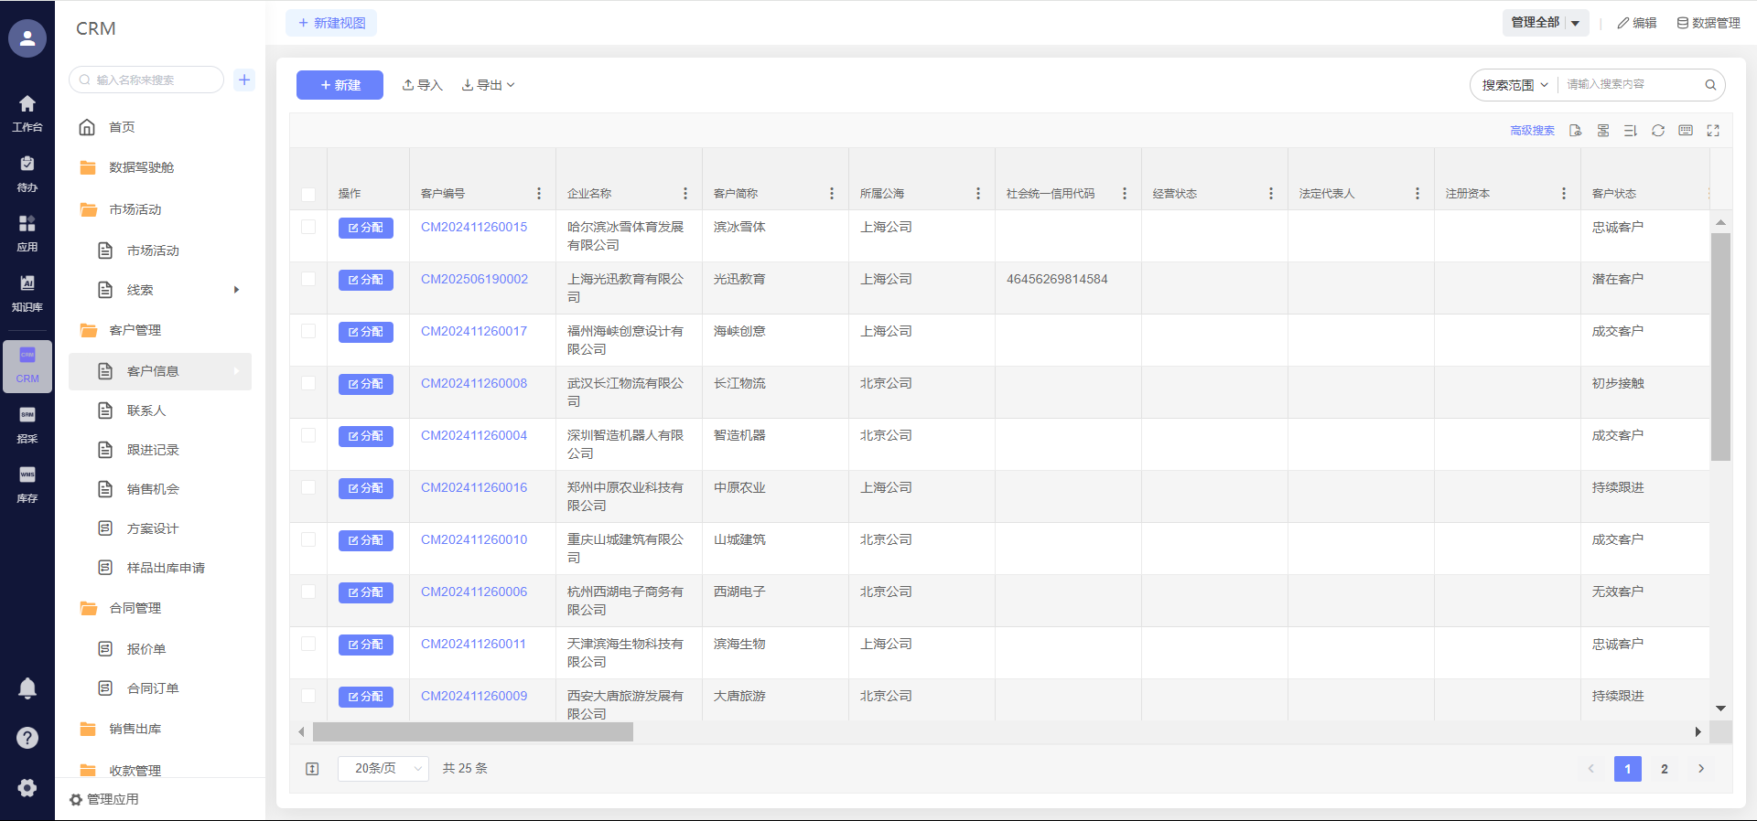Screen dimensions: 1757x821
Task: Open 联系人 in the sidebar menu
Action: 146,410
